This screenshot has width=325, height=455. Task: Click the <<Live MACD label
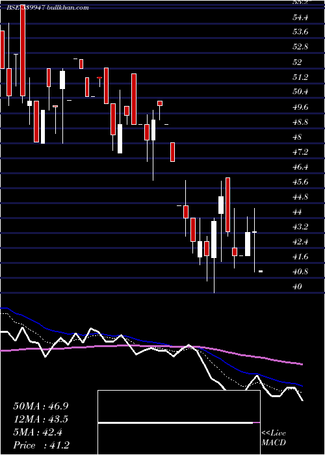pos(274,438)
